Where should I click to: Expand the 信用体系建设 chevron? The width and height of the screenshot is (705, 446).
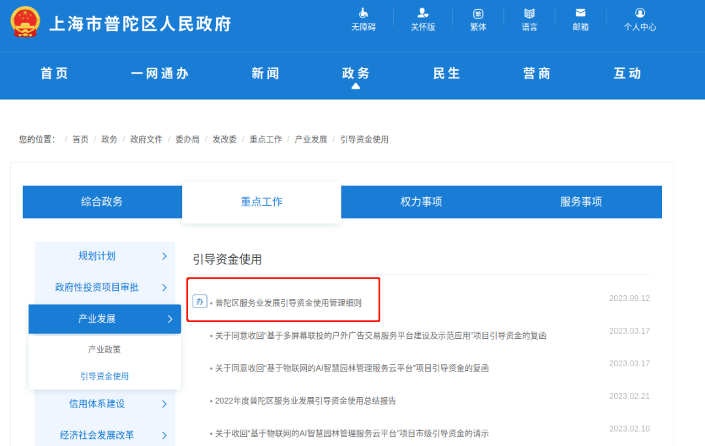164,404
